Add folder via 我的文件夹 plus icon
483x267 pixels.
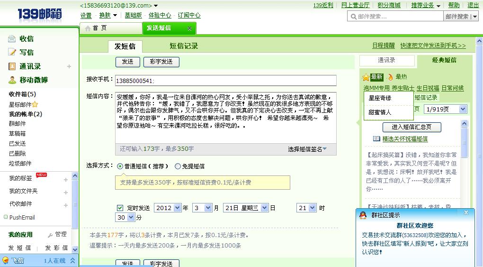point(66,193)
